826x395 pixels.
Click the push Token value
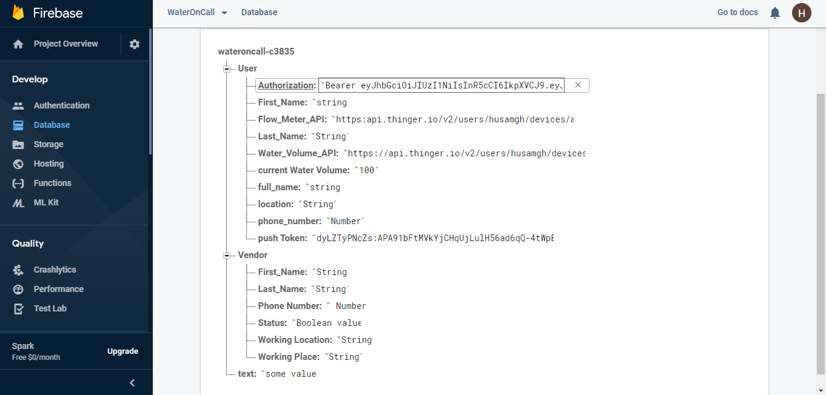coord(433,238)
